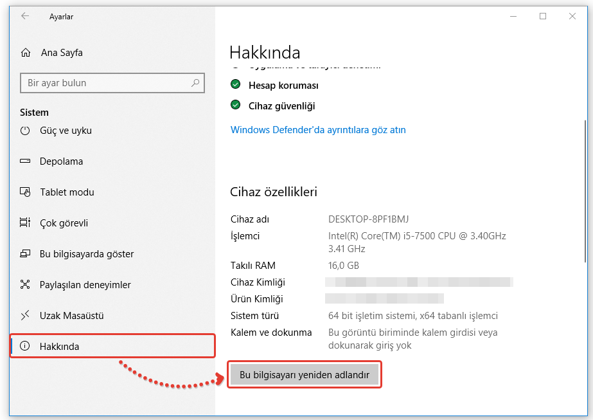Click the Çok görevli multitasking icon
This screenshot has height=420, width=593.
pos(26,223)
